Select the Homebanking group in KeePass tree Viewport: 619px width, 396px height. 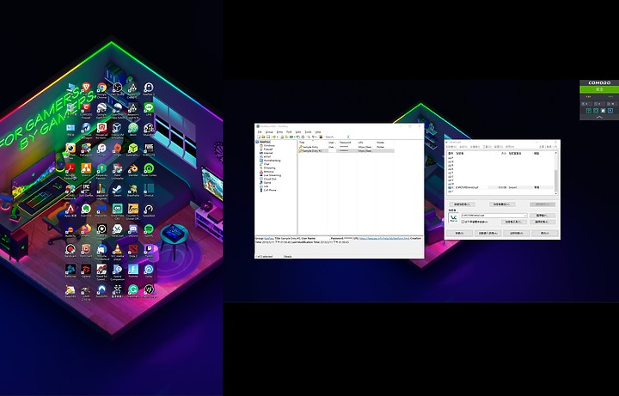[272, 161]
